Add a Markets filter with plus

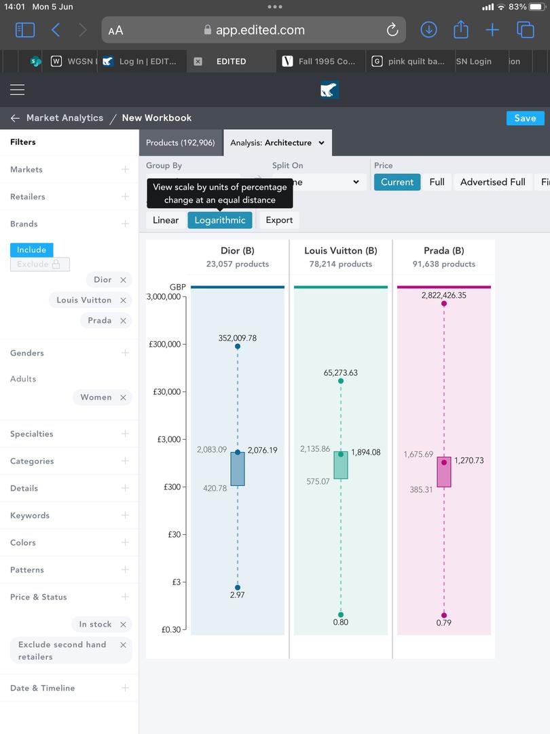(126, 169)
